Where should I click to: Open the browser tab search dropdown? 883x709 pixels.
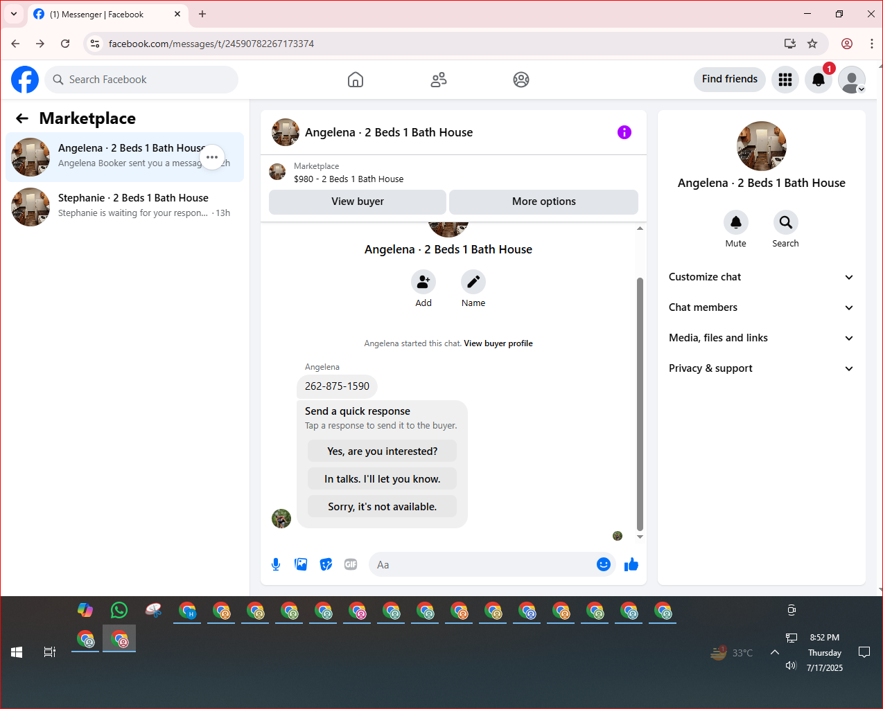[x=14, y=14]
